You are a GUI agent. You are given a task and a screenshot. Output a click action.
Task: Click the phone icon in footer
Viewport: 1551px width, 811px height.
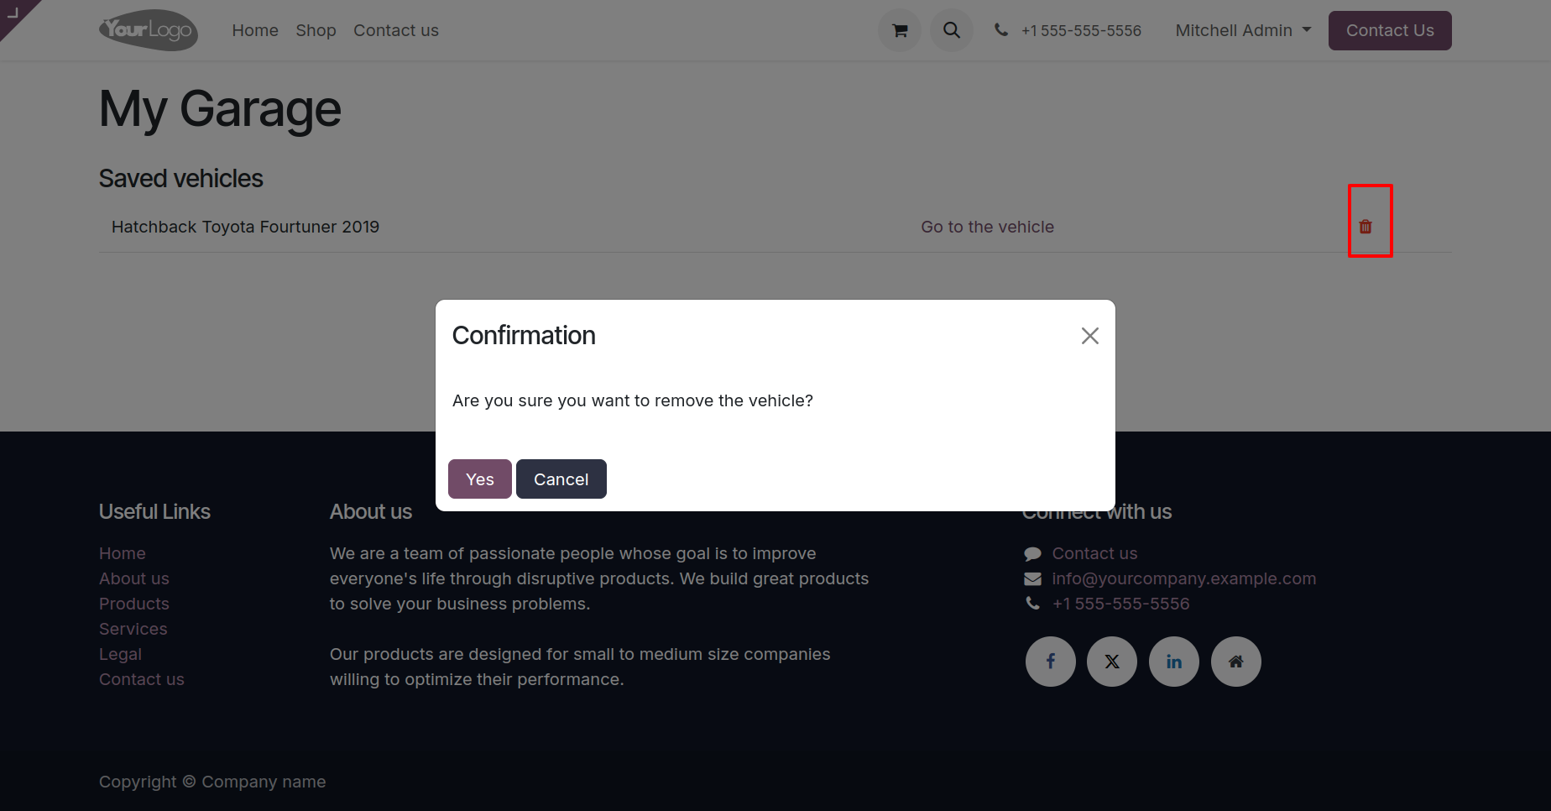pyautogui.click(x=1033, y=604)
